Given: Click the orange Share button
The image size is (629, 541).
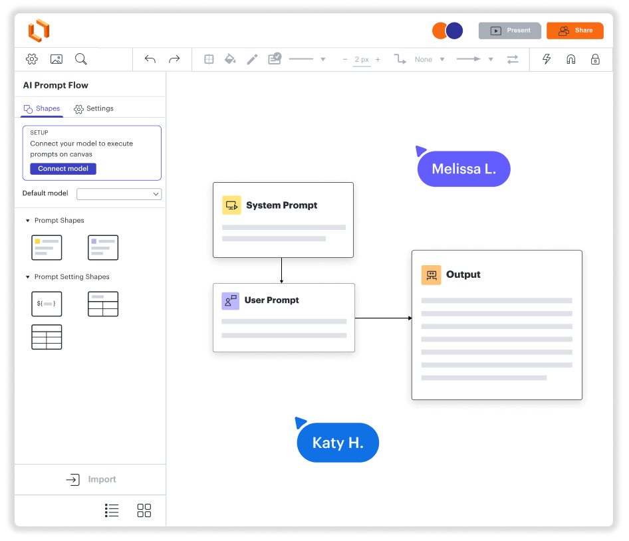Looking at the screenshot, I should tap(575, 31).
